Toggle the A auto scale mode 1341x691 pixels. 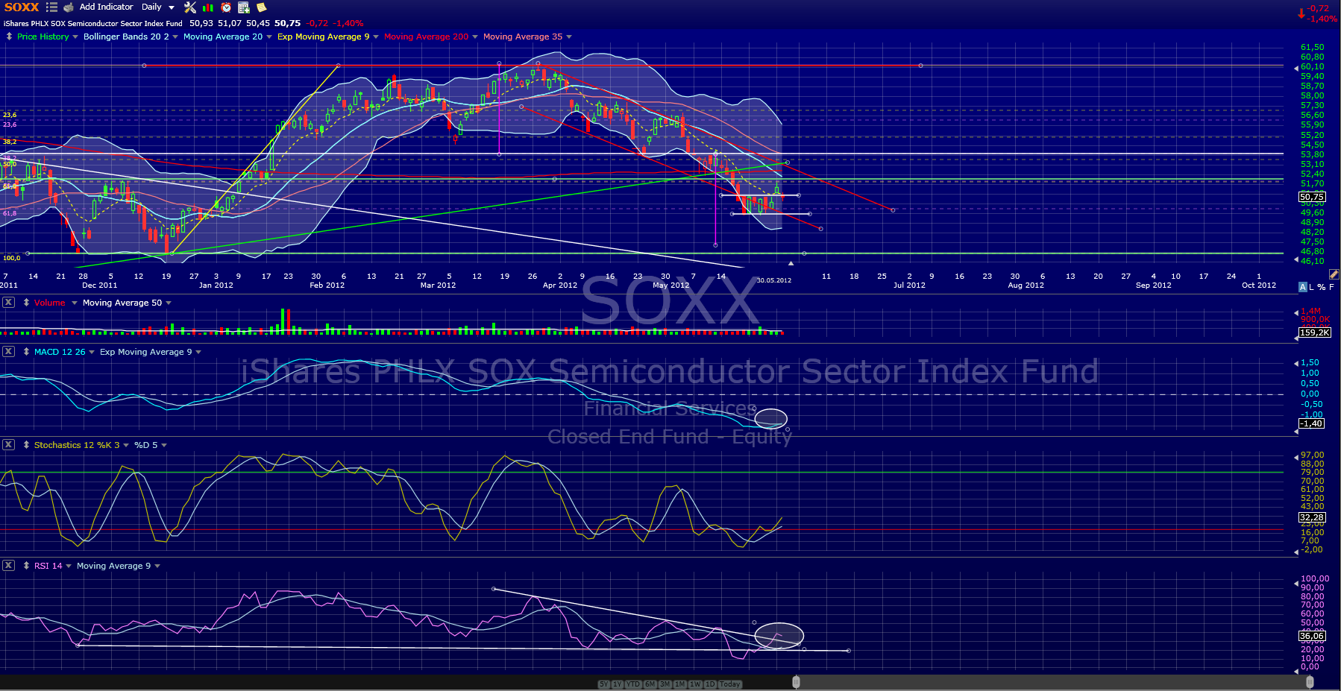1303,287
